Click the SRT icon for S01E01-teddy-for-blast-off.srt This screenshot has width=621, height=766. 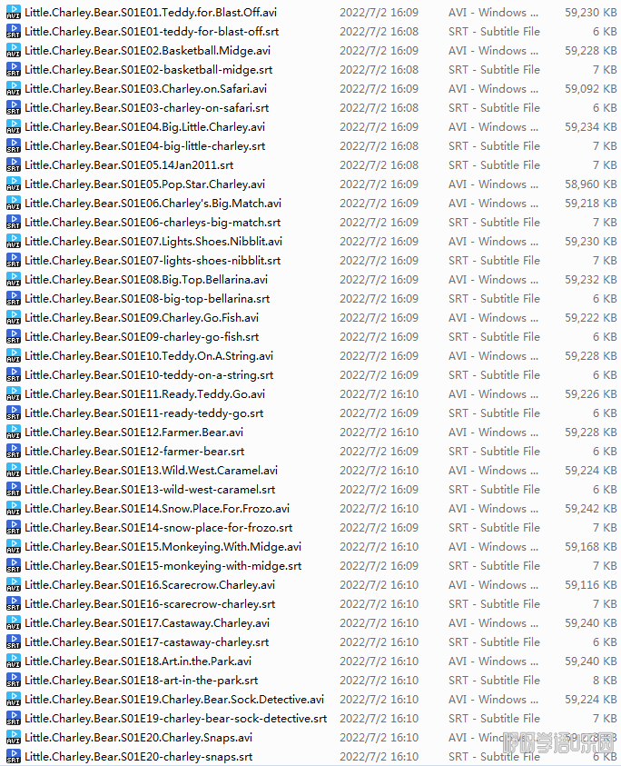coord(14,31)
